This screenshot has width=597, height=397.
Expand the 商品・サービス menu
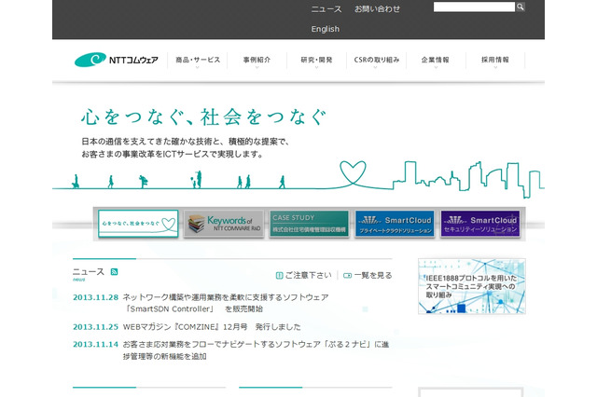coord(198,61)
